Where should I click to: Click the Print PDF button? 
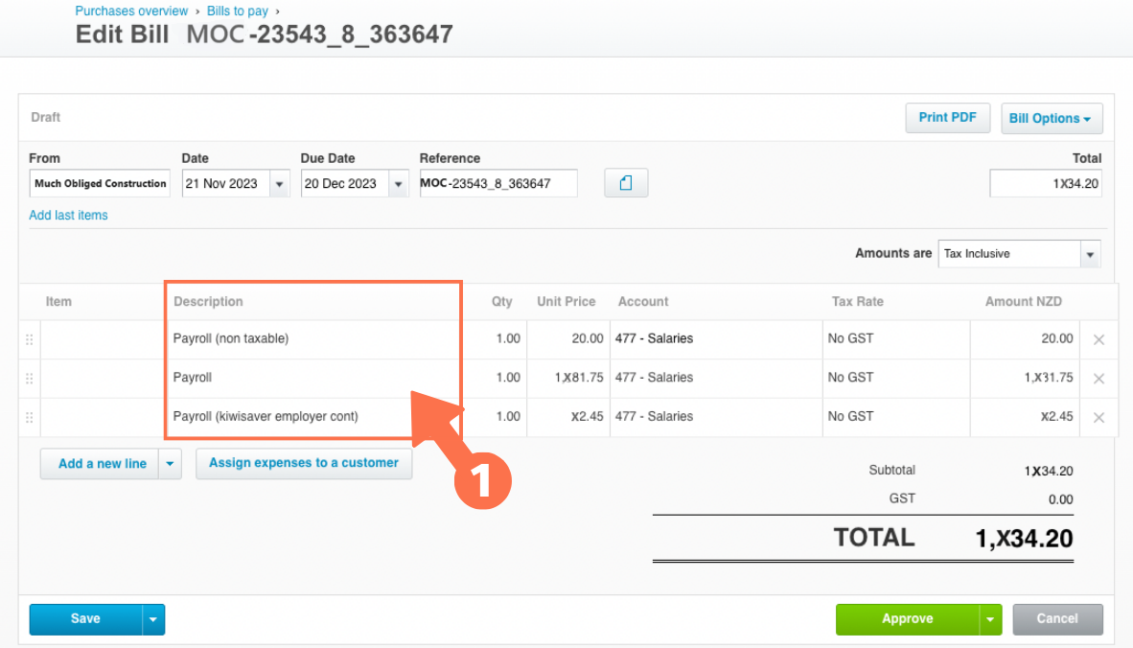click(947, 117)
